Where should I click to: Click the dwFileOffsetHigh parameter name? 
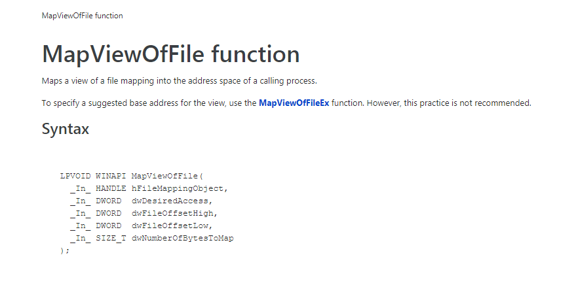(174, 213)
